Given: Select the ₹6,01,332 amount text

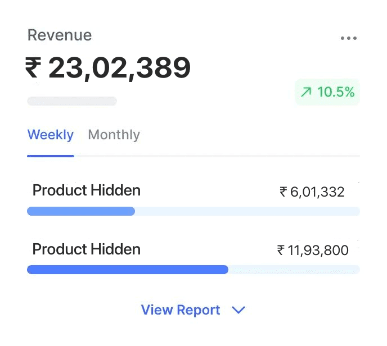Looking at the screenshot, I should click(317, 193).
